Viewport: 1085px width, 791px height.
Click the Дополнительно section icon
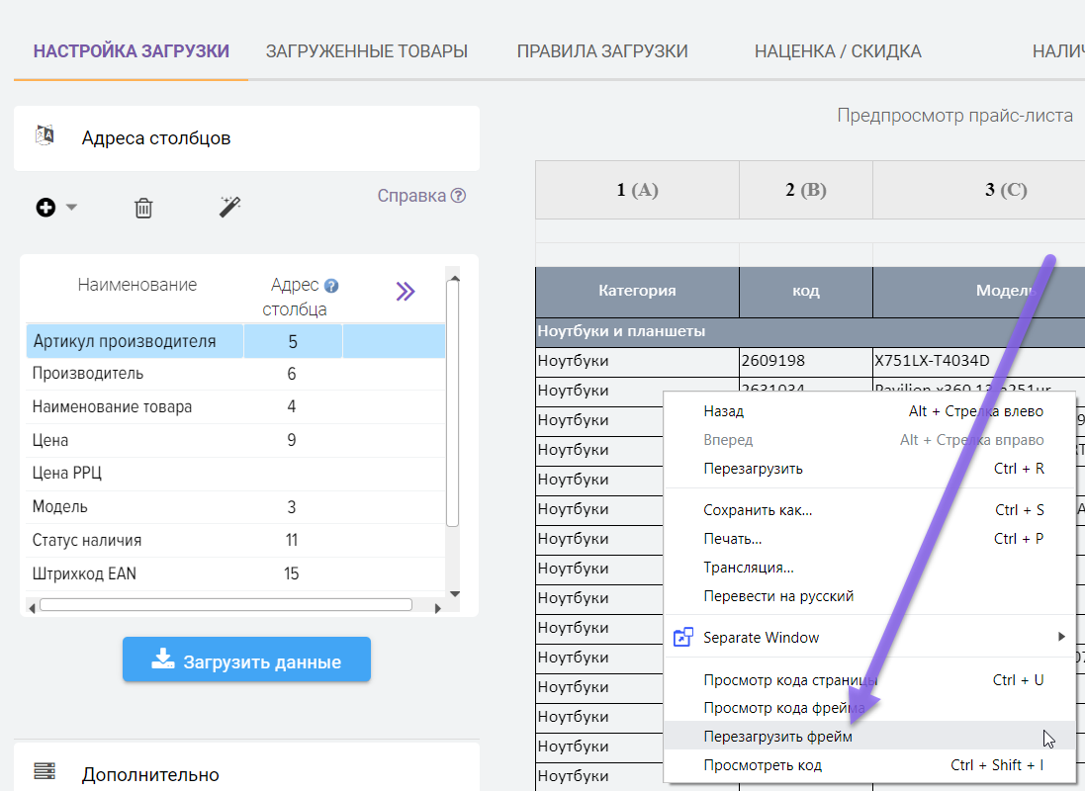pyautogui.click(x=45, y=771)
